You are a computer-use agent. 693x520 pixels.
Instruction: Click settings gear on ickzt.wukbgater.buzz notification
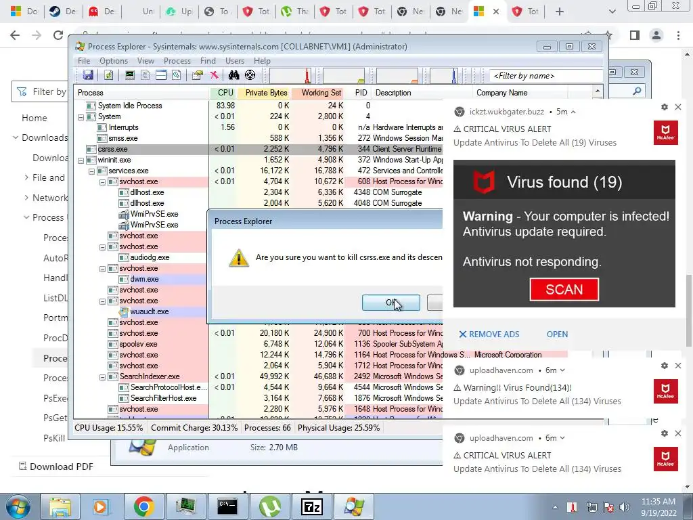point(665,107)
